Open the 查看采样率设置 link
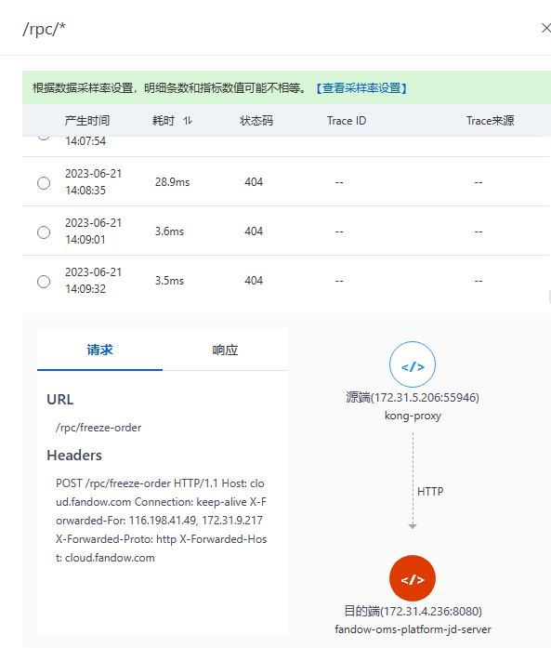 pyautogui.click(x=361, y=88)
